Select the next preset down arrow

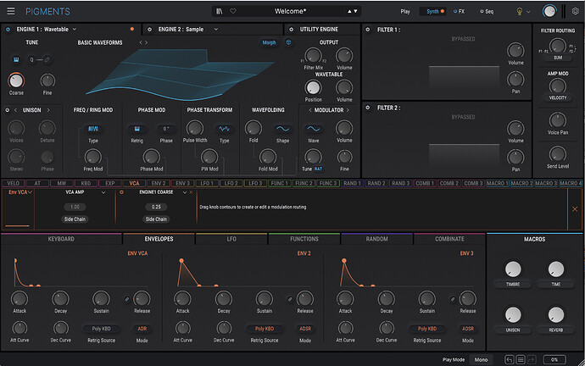[x=355, y=12]
